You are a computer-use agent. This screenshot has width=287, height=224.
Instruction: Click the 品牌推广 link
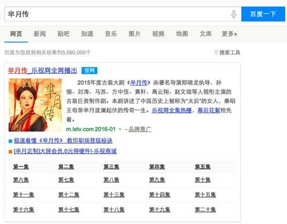(140, 129)
